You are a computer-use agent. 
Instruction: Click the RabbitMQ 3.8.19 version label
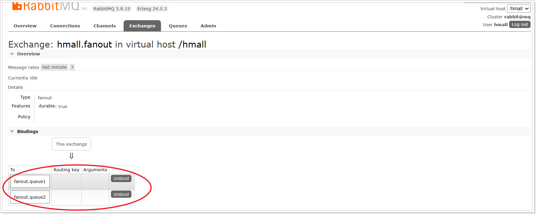(112, 9)
